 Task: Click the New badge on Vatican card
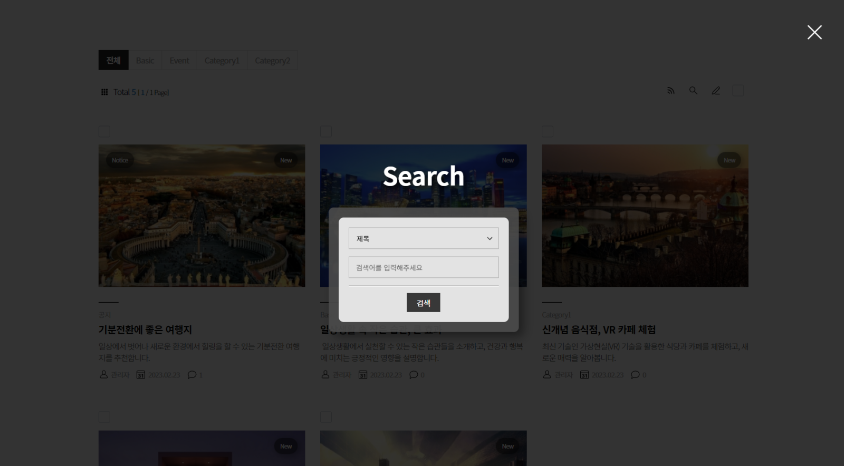coord(286,160)
